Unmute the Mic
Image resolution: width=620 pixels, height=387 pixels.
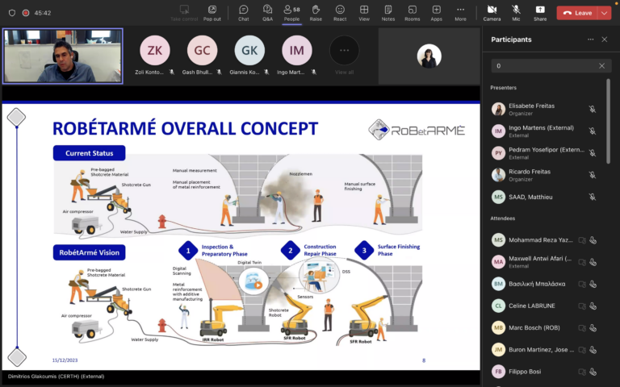[516, 13]
